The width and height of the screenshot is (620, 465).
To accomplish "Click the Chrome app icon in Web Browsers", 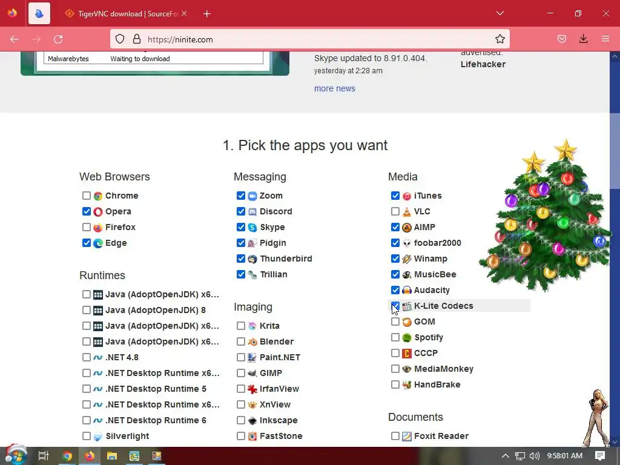I will tap(98, 196).
